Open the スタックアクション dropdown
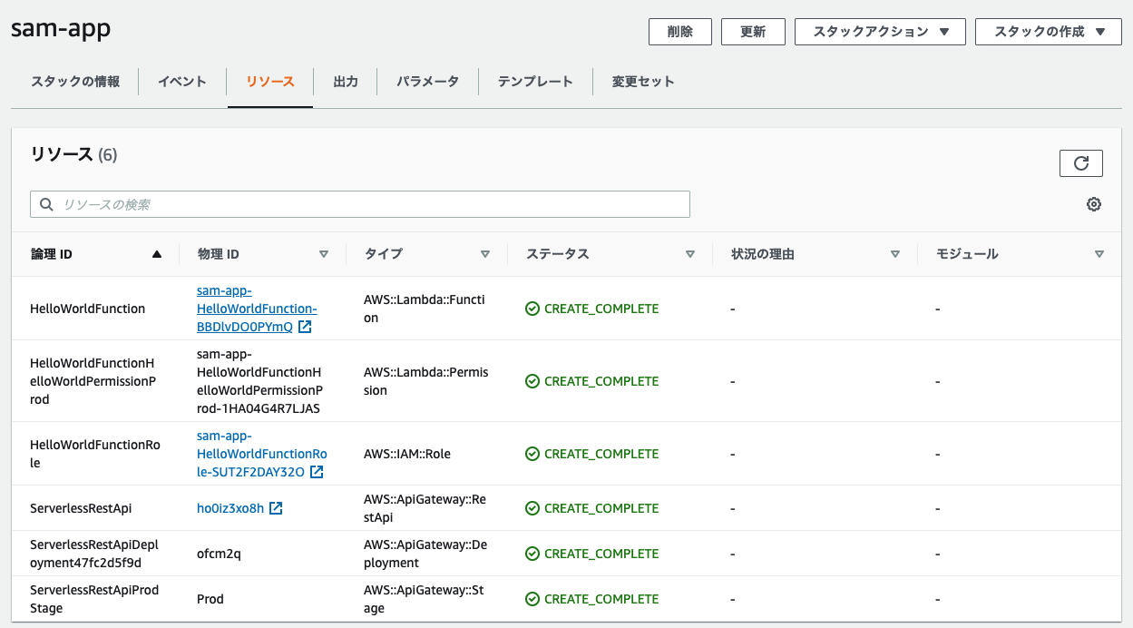 880,32
